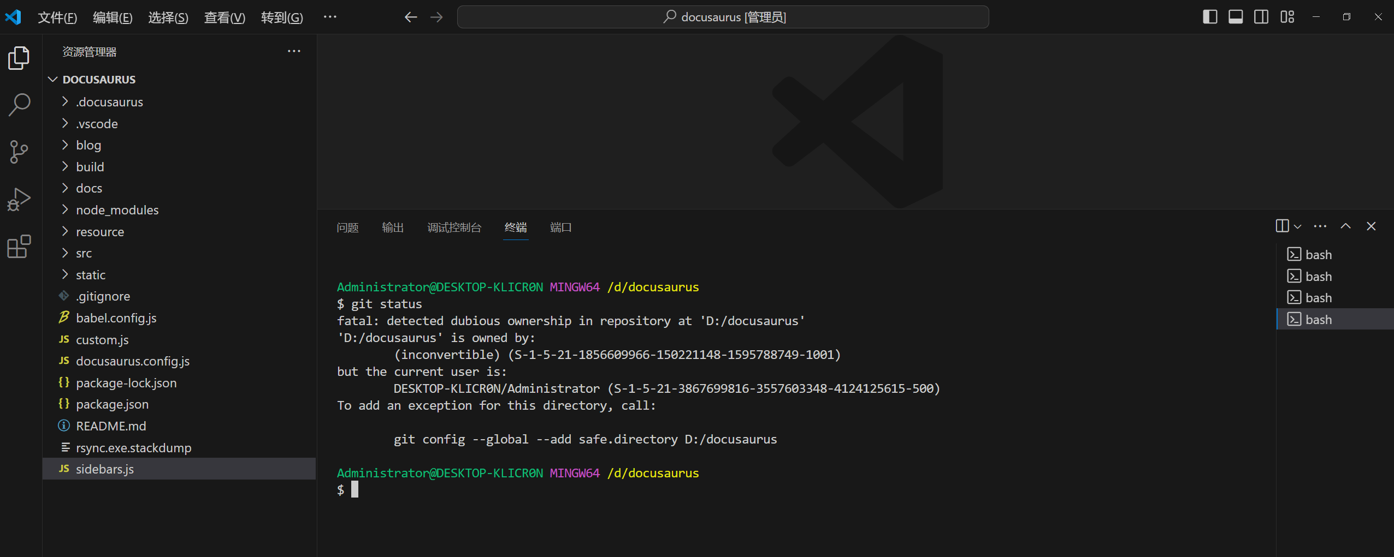Toggle the bottom panel layout icon

pyautogui.click(x=1236, y=17)
